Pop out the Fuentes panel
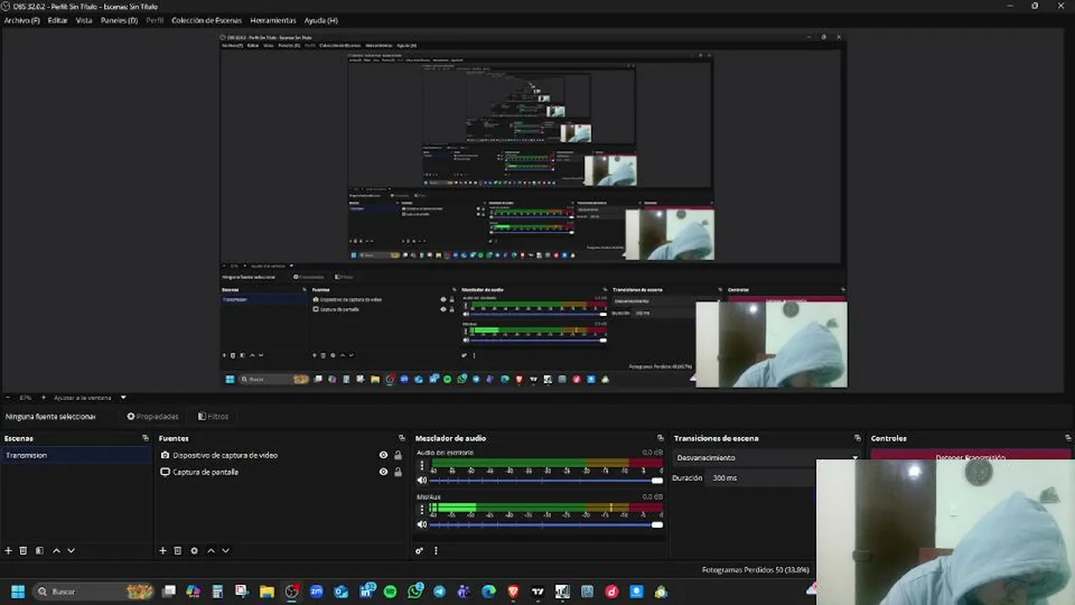The image size is (1075, 605). 401,438
